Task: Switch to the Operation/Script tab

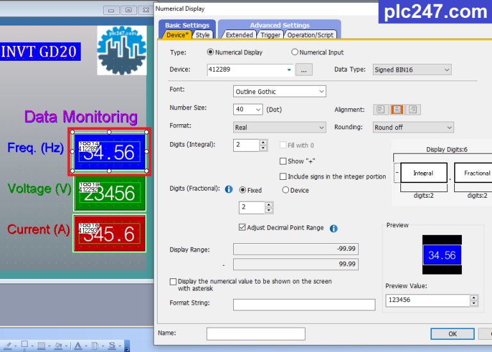Action: [310, 35]
